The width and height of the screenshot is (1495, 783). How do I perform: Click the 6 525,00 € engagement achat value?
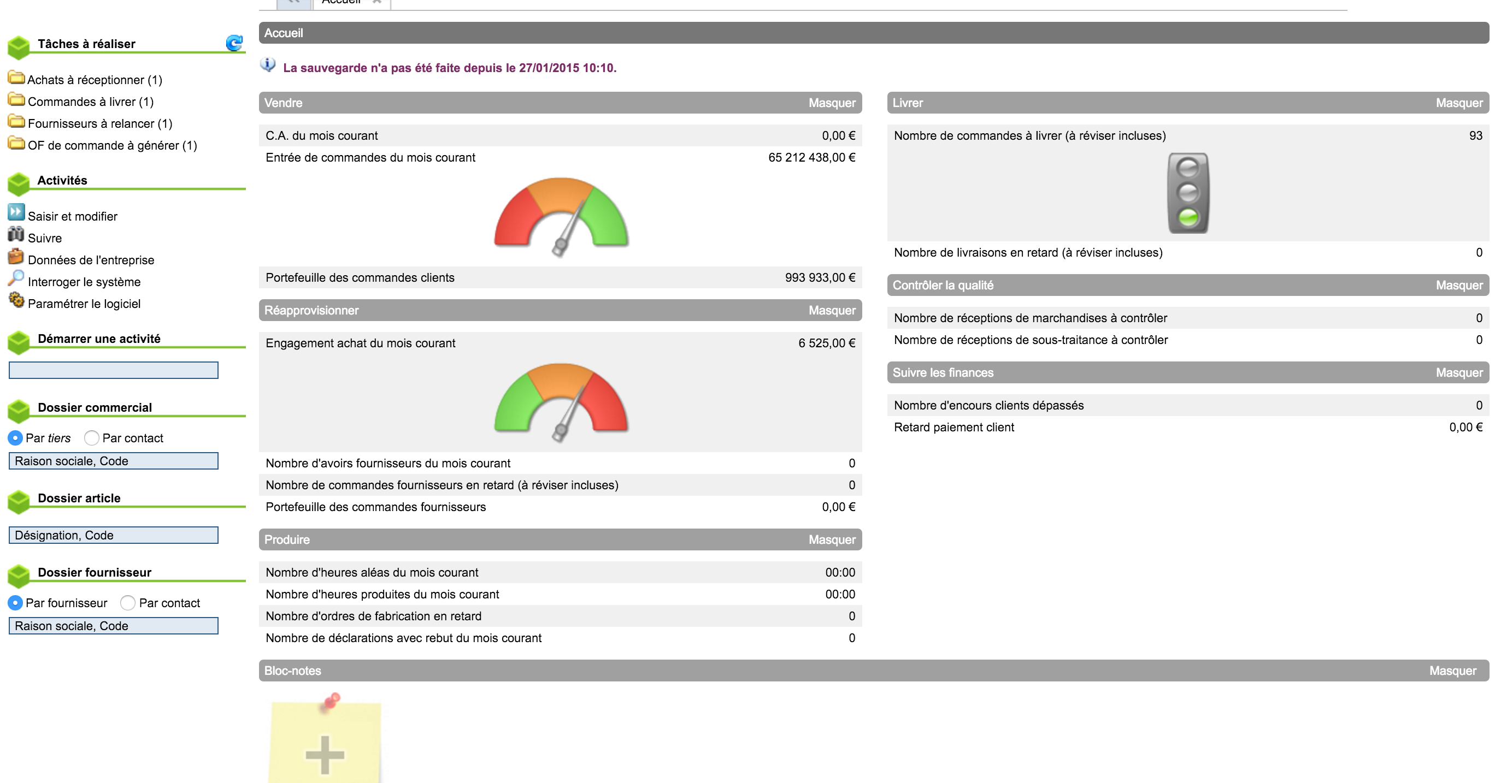pos(827,343)
